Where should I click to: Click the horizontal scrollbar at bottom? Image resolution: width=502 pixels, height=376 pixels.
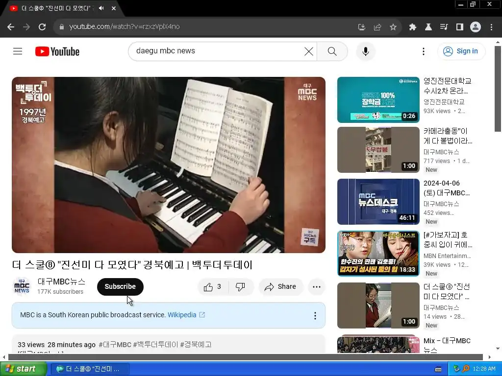pos(246,357)
